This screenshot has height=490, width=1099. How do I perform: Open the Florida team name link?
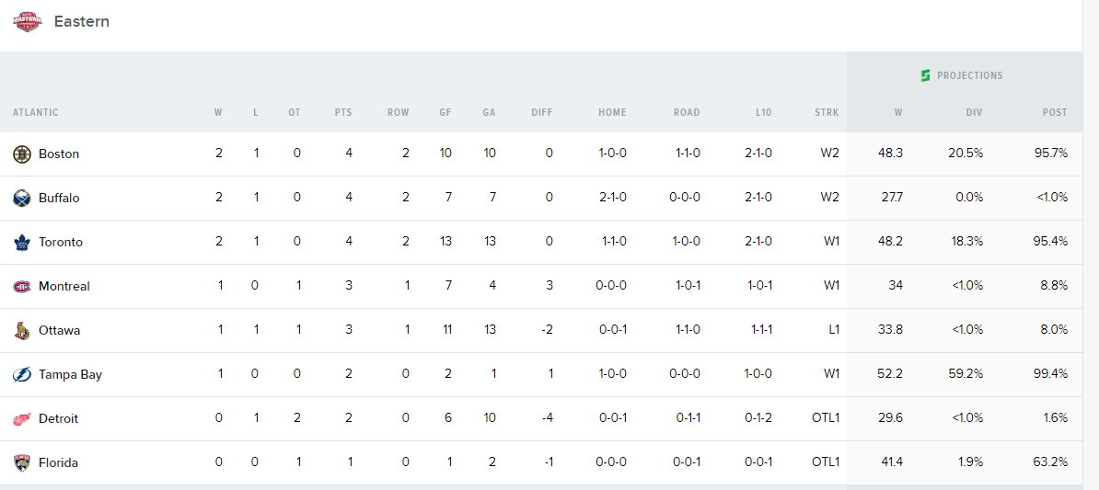pos(58,462)
